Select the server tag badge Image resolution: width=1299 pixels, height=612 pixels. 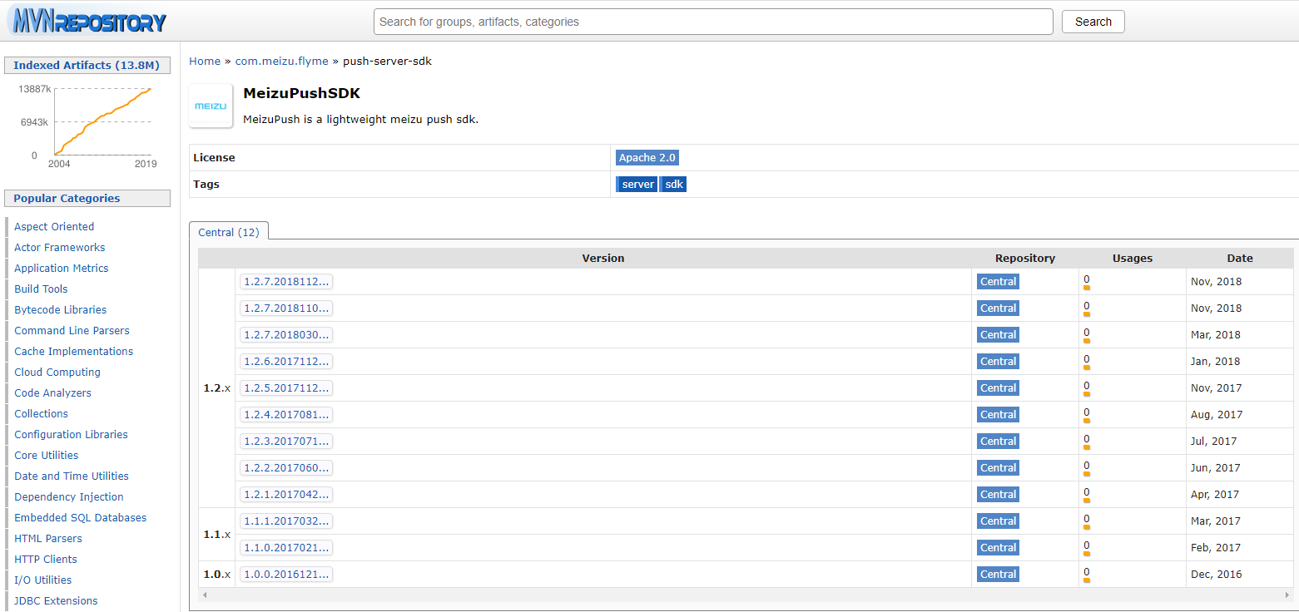coord(637,185)
